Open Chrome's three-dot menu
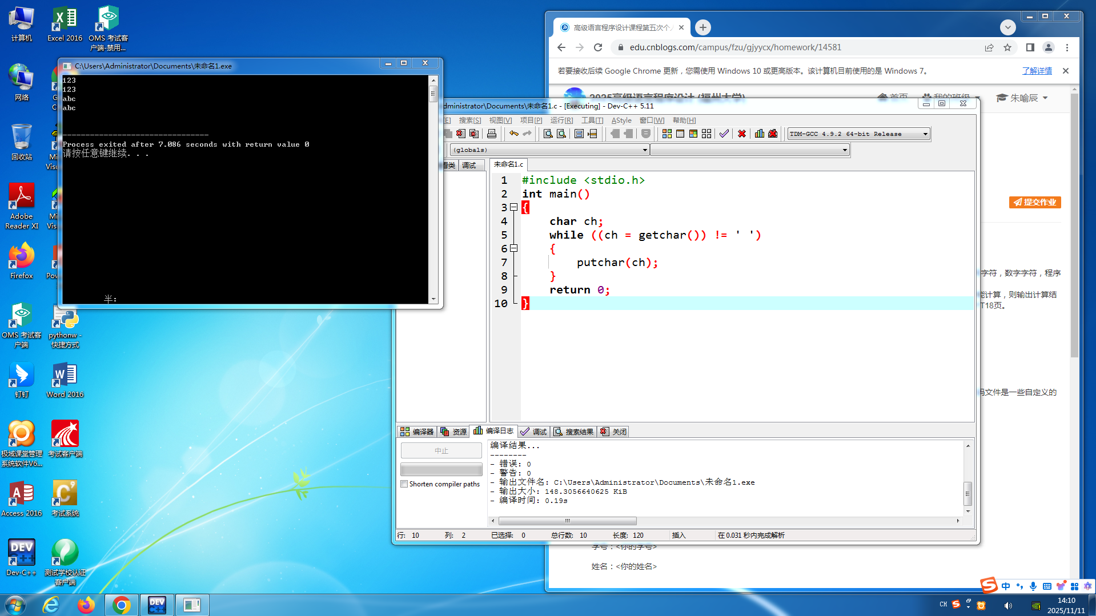This screenshot has height=616, width=1096. coord(1067,47)
